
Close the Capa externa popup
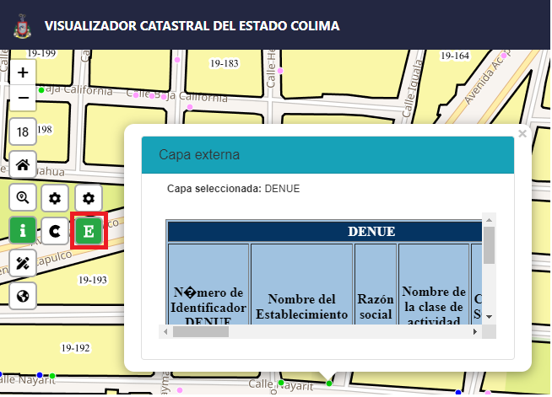point(522,134)
